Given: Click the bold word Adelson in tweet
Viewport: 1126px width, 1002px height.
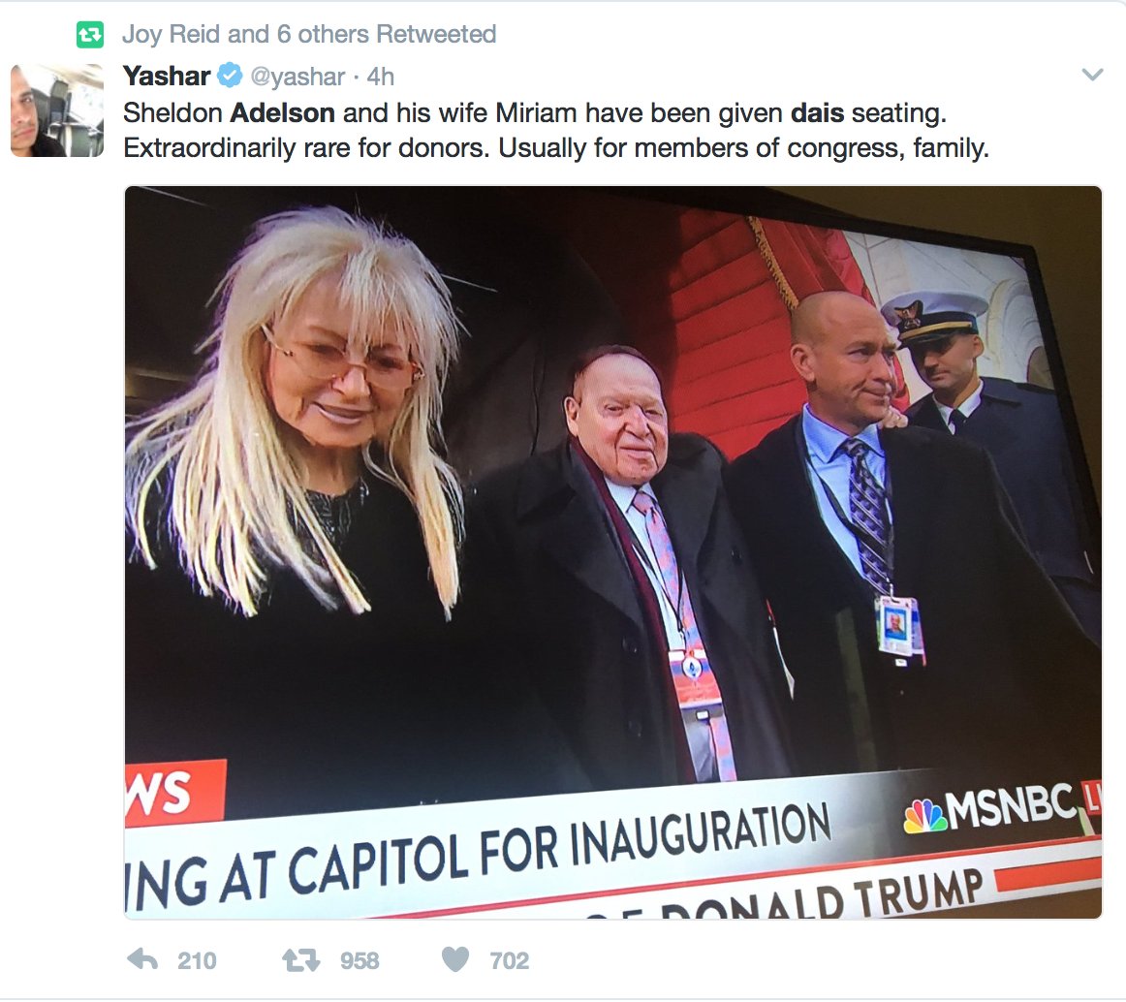Looking at the screenshot, I should point(282,112).
